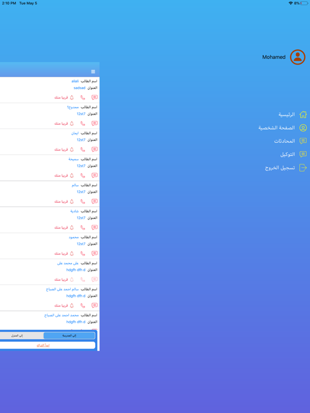Open Mohamed's profile avatar
The image size is (310, 413).
(298, 57)
